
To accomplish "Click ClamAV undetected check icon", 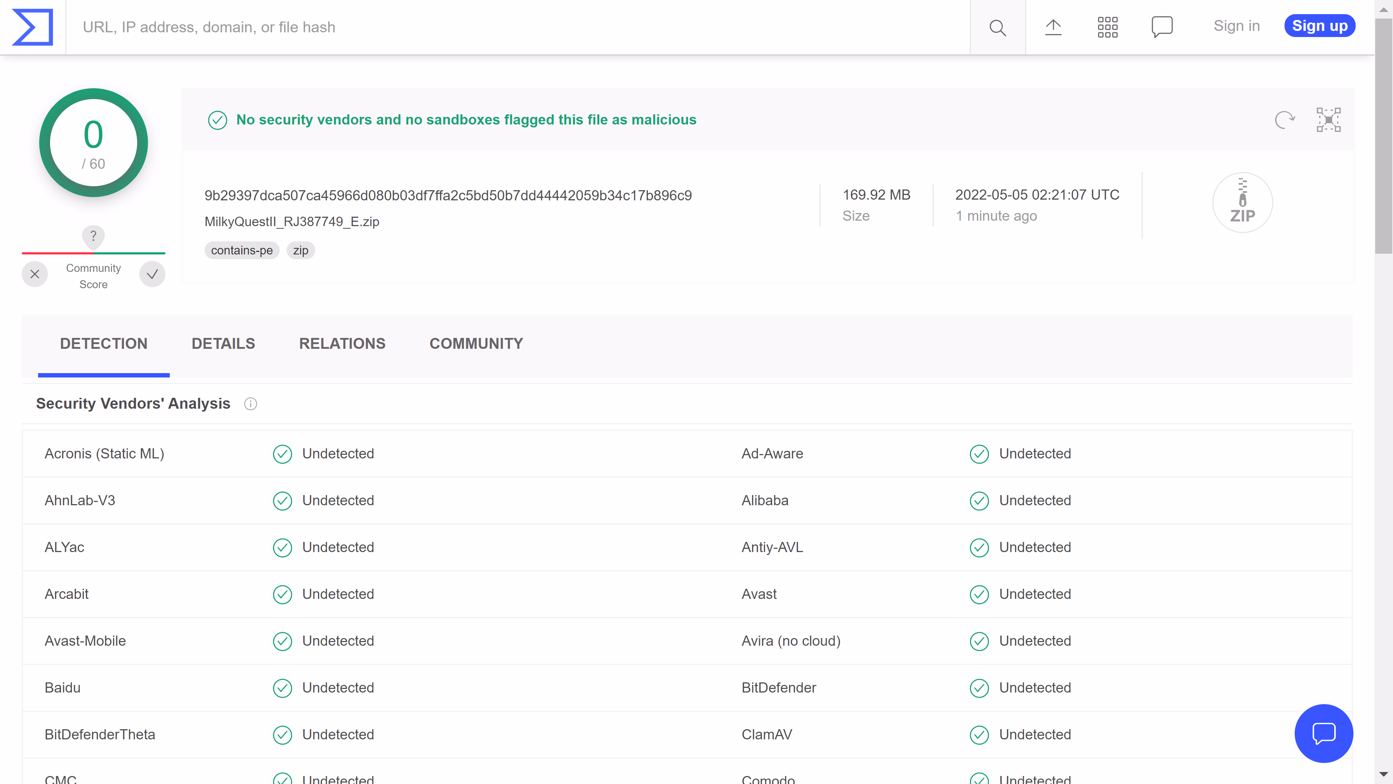I will coord(979,735).
